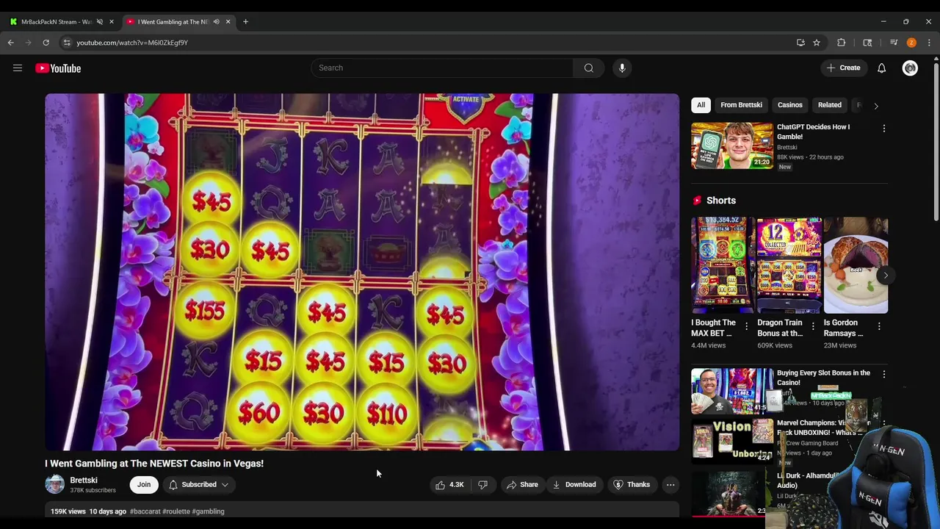Dislike the video

482,485
